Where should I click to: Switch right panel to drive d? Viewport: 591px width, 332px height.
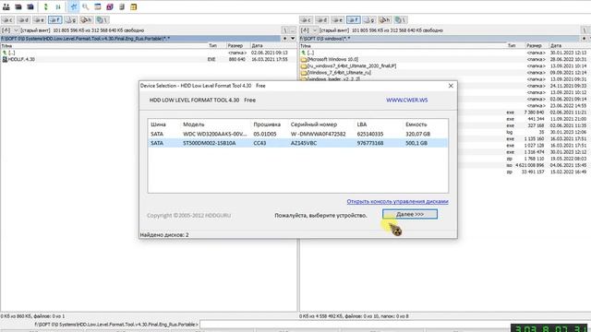(x=322, y=20)
